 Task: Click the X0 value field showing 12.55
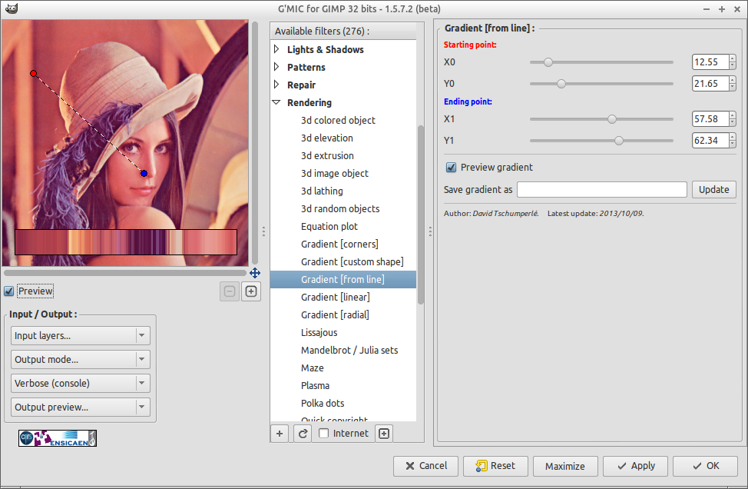click(710, 62)
